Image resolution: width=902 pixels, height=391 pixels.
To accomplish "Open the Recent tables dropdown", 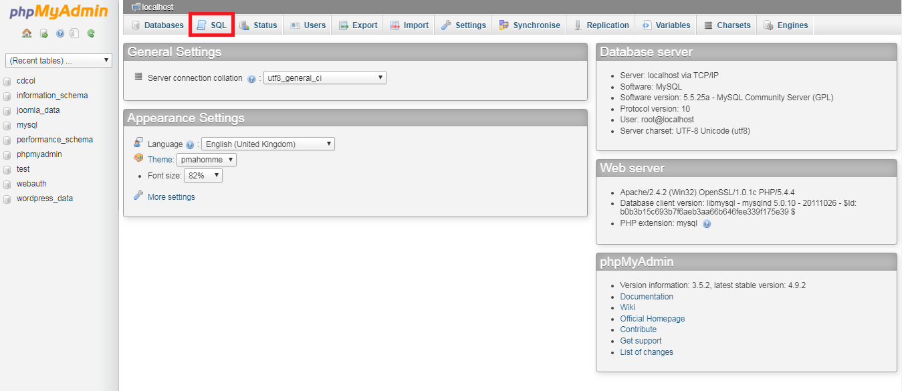I will pyautogui.click(x=59, y=61).
